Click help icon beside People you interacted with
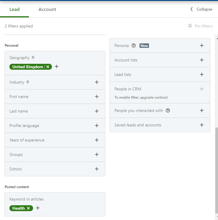 [168, 110]
